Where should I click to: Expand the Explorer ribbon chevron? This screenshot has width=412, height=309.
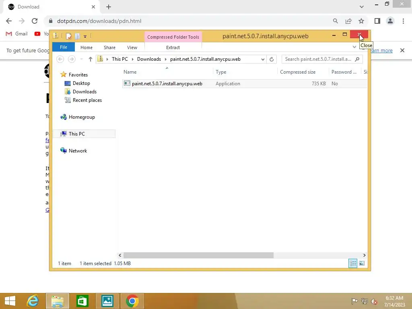[x=354, y=47]
